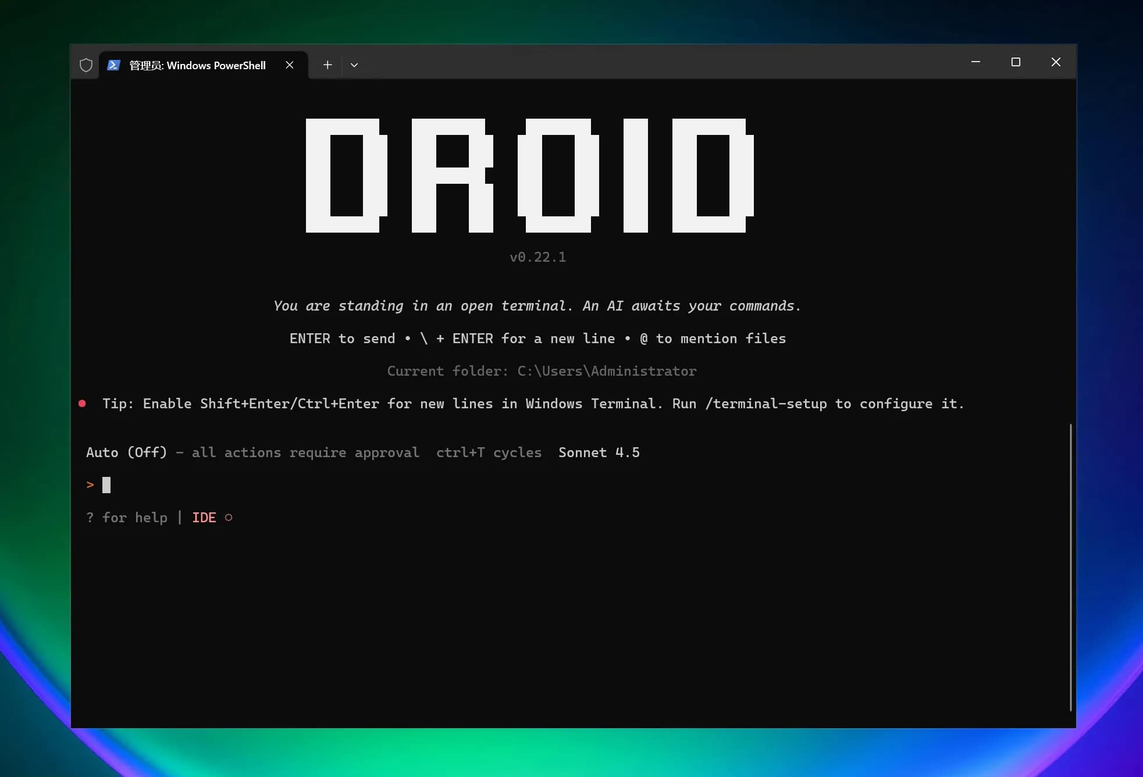The width and height of the screenshot is (1143, 777).
Task: Click the Current folder path text
Action: [x=540, y=370]
